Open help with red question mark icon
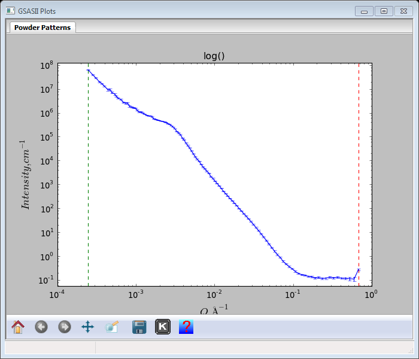The height and width of the screenshot is (359, 419). click(x=186, y=327)
